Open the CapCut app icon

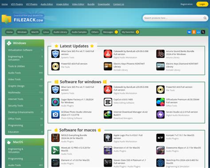[x=108, y=102]
